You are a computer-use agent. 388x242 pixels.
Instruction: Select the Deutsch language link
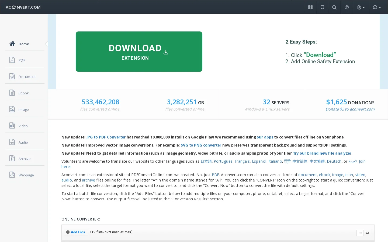point(334,161)
